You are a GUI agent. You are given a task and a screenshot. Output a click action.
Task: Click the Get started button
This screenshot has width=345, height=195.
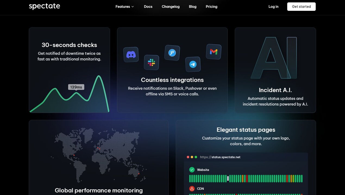coord(301,7)
